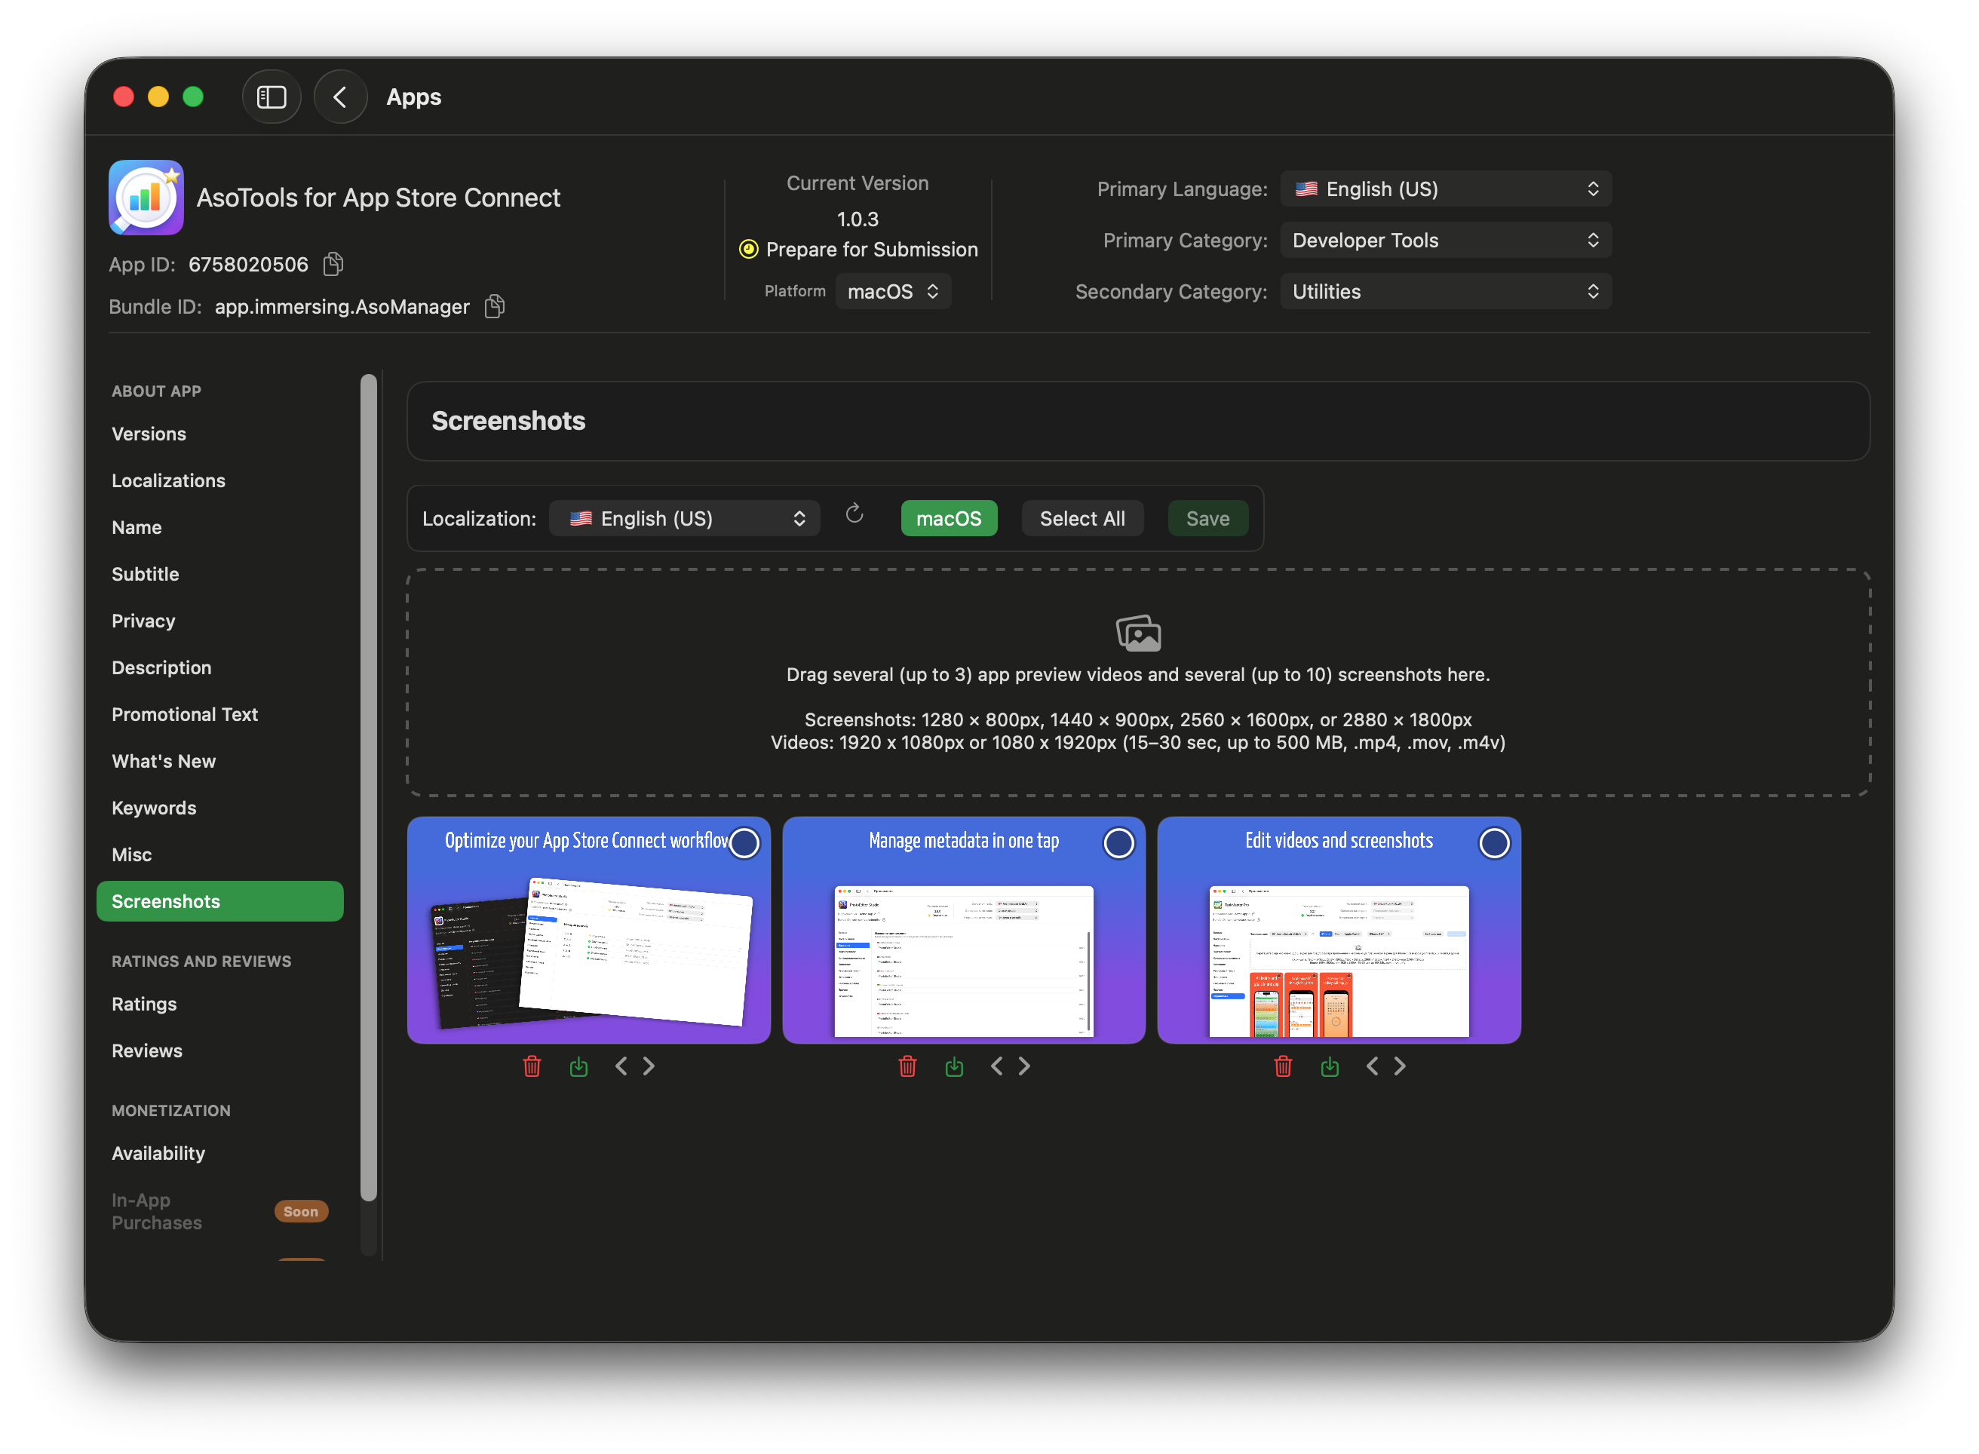Select the 'Optimize your App Store Connect workflow' screenshot circle
Viewport: 1979px width, 1454px height.
(x=744, y=842)
